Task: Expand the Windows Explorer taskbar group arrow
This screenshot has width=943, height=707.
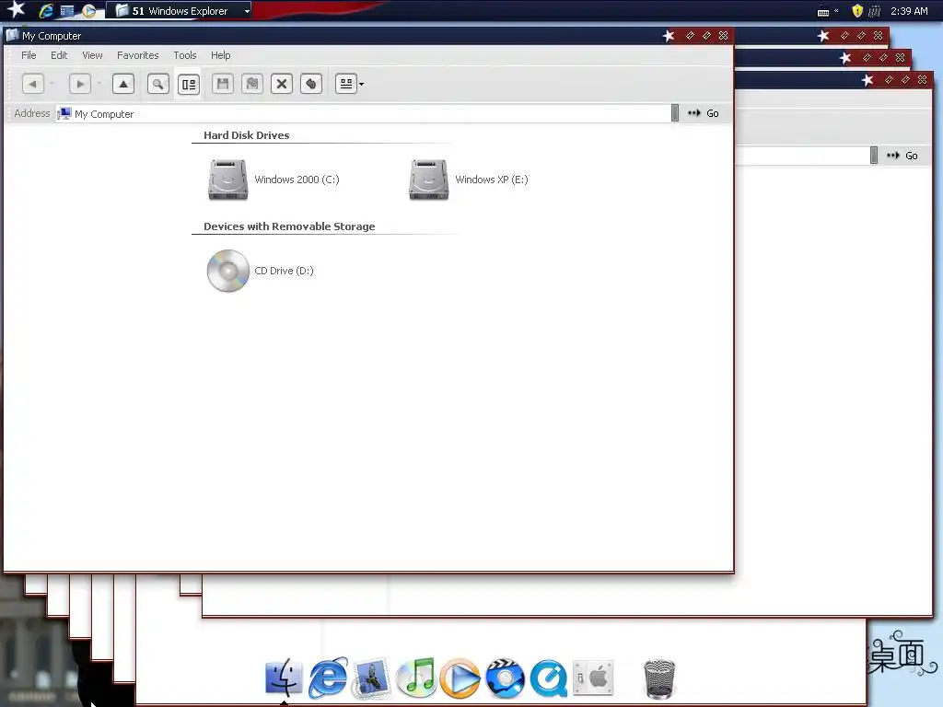Action: pos(247,11)
